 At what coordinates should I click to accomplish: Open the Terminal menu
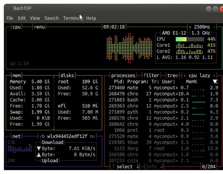click(x=72, y=18)
